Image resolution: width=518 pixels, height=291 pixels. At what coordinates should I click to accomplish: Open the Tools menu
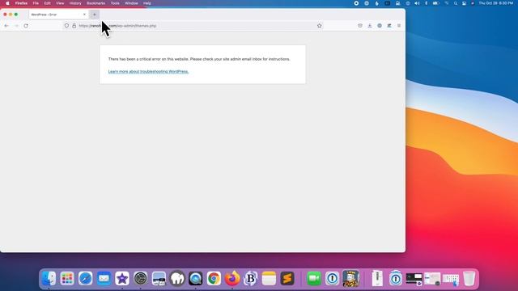(x=115, y=3)
